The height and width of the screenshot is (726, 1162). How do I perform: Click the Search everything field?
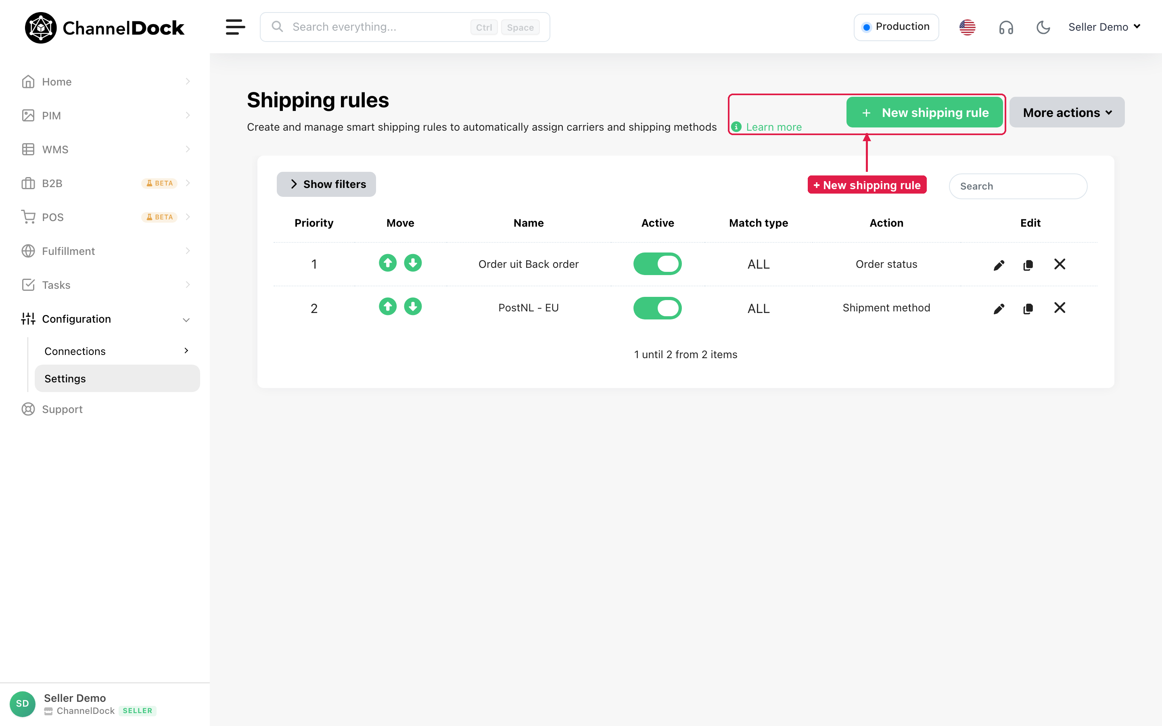click(405, 27)
